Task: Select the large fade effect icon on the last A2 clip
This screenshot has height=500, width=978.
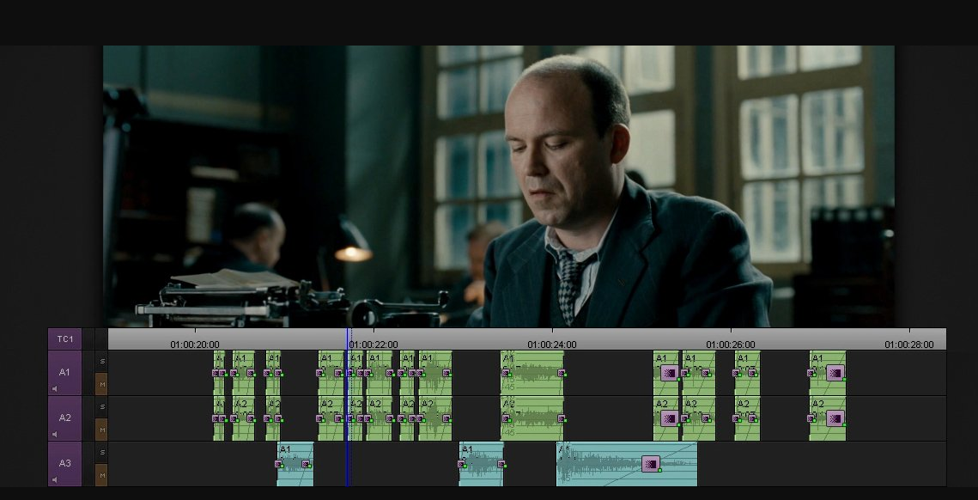Action: pos(835,418)
